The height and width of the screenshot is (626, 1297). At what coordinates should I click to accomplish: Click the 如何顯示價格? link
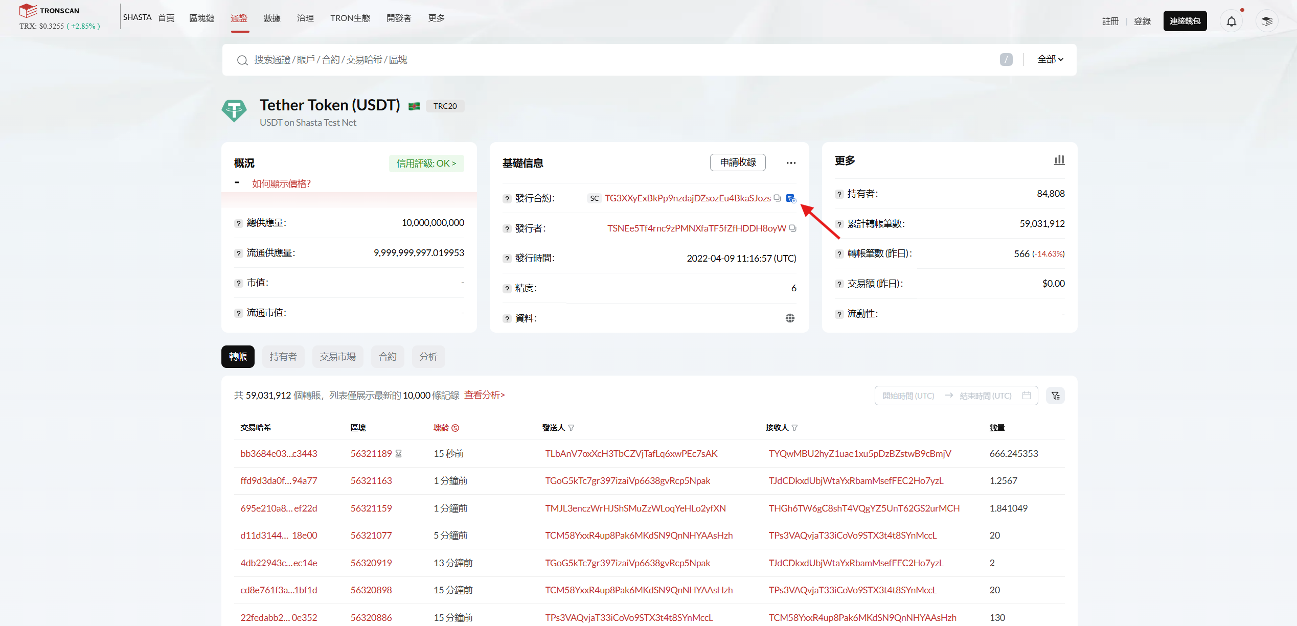coord(281,184)
